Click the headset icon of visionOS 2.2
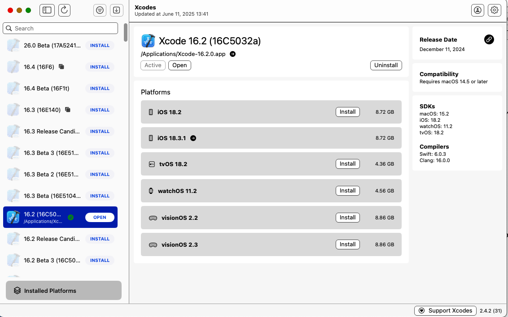 (x=153, y=218)
